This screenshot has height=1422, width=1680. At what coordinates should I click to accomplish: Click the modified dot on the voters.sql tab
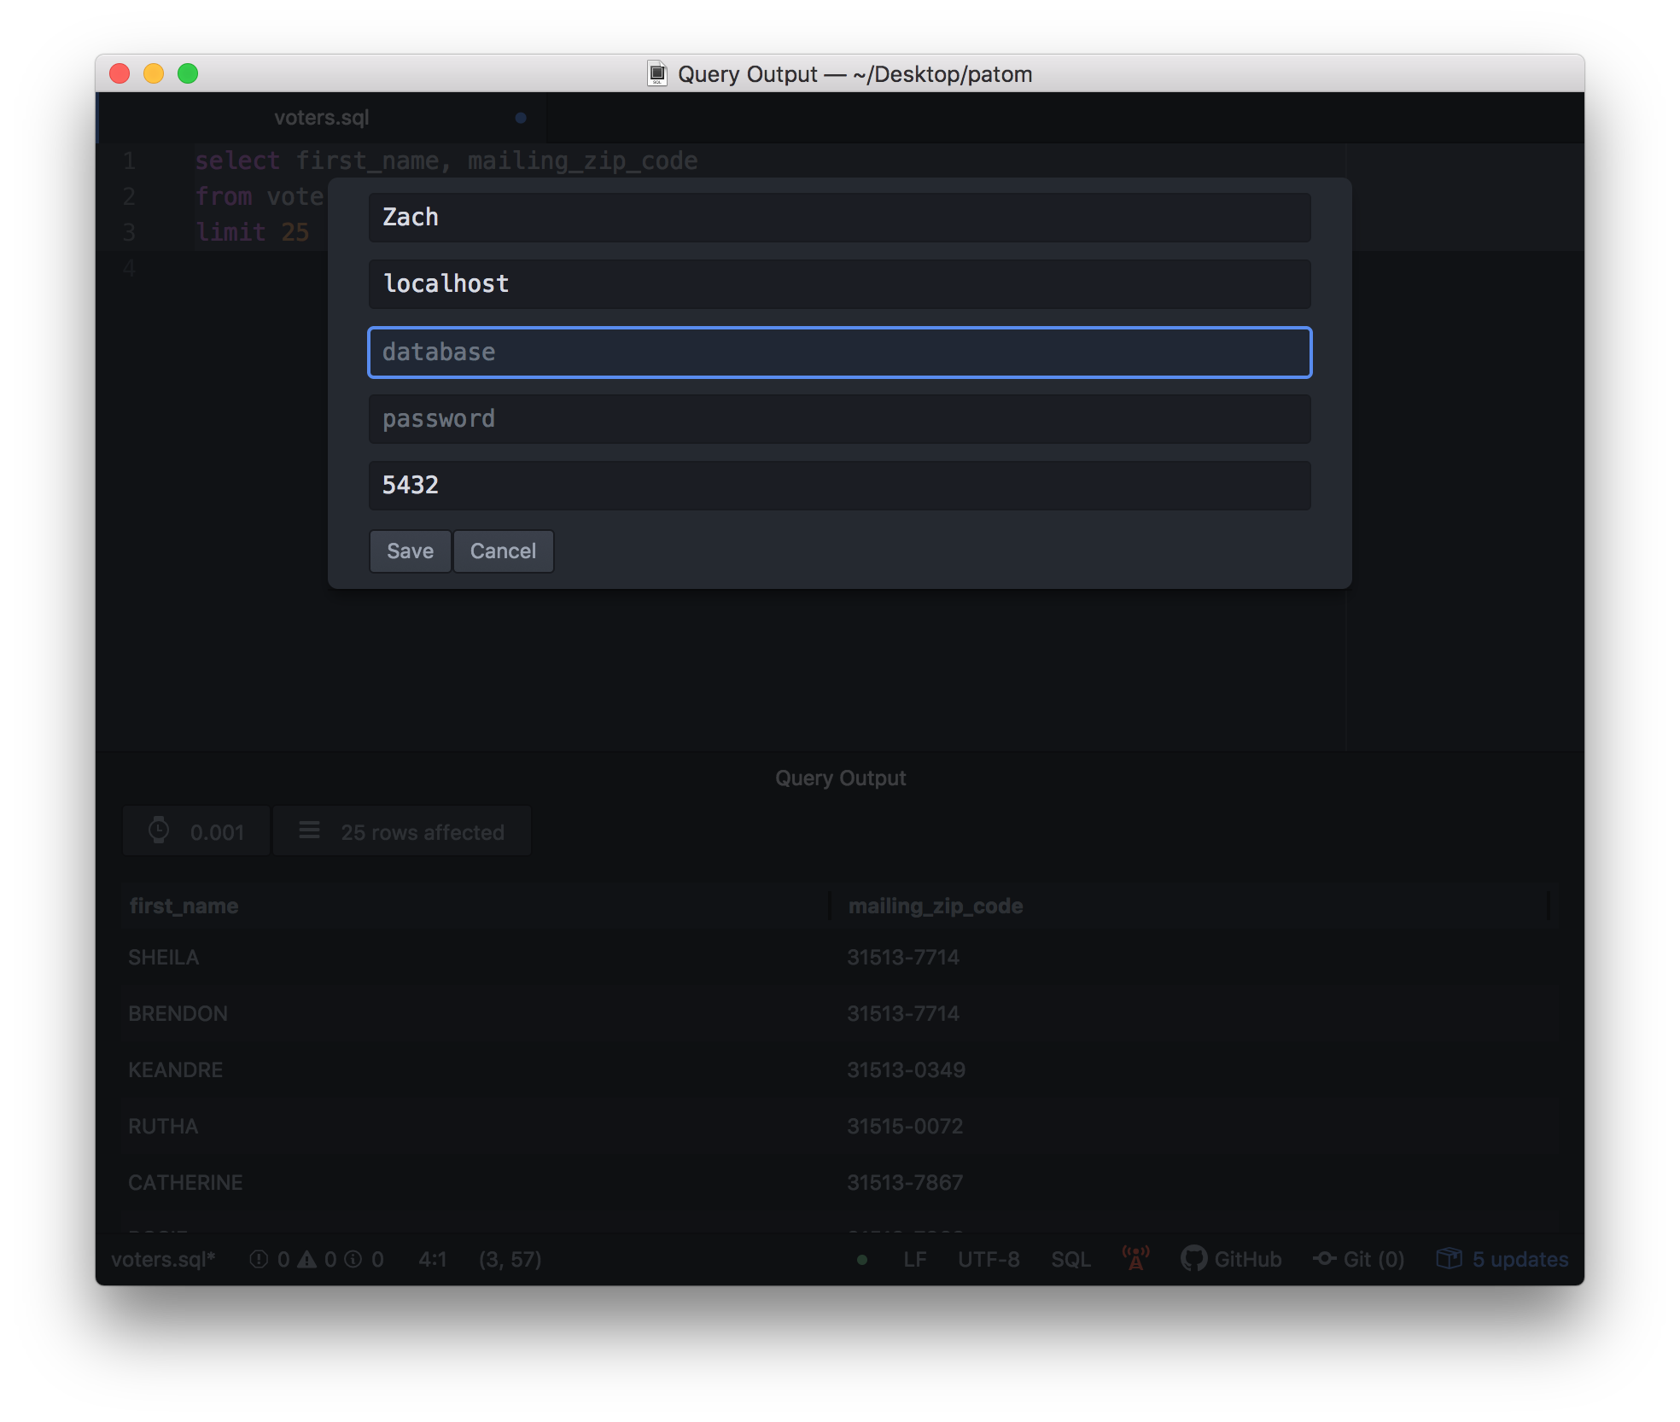(x=521, y=118)
